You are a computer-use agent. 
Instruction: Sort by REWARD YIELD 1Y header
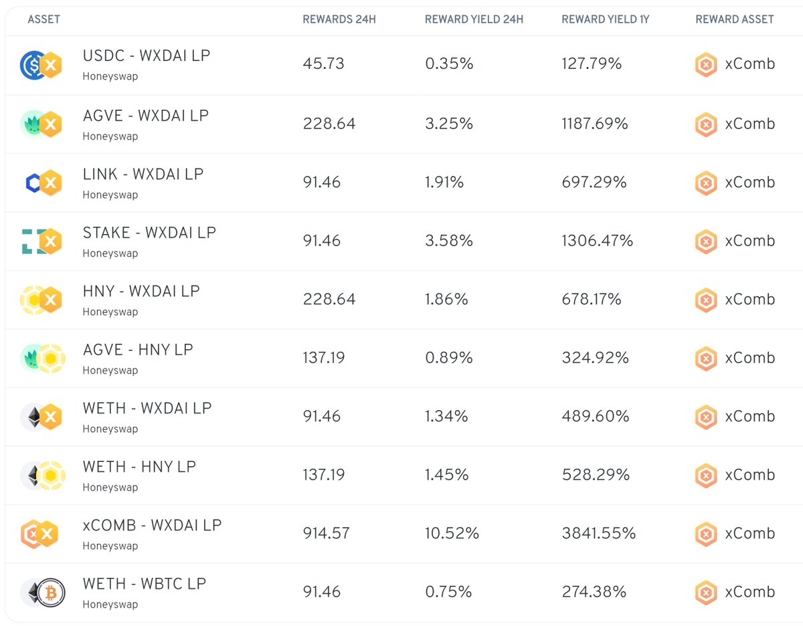click(605, 19)
